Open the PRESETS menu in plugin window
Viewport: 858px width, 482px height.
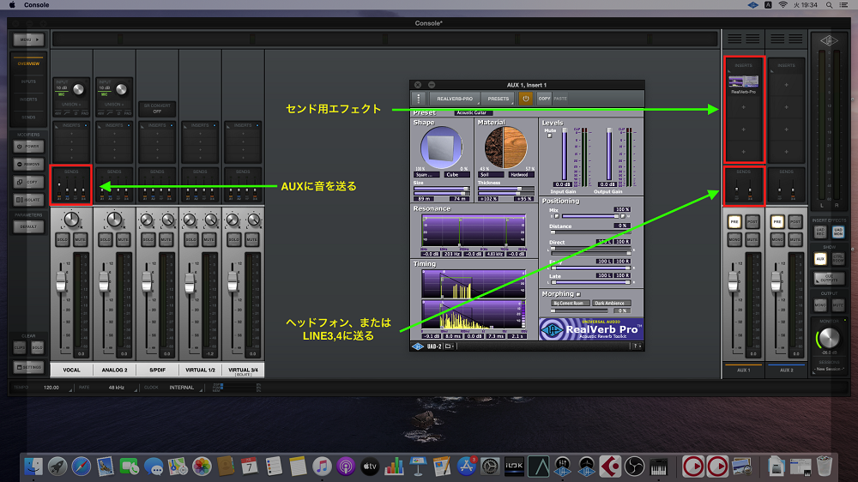[x=498, y=99]
